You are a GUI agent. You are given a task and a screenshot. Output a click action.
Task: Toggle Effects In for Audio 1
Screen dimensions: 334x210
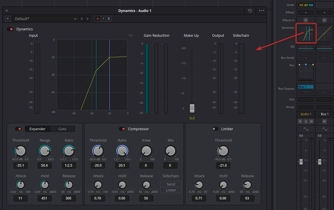coord(306,20)
